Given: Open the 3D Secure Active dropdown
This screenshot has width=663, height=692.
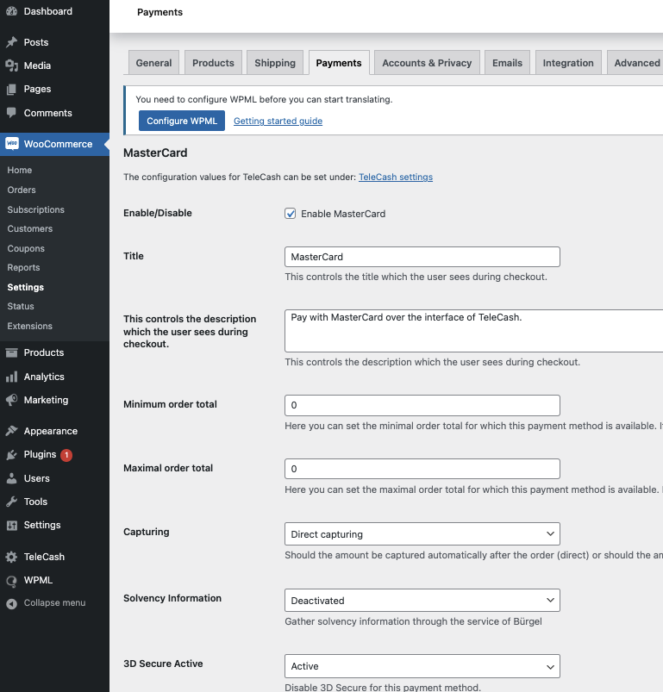Looking at the screenshot, I should pos(422,666).
